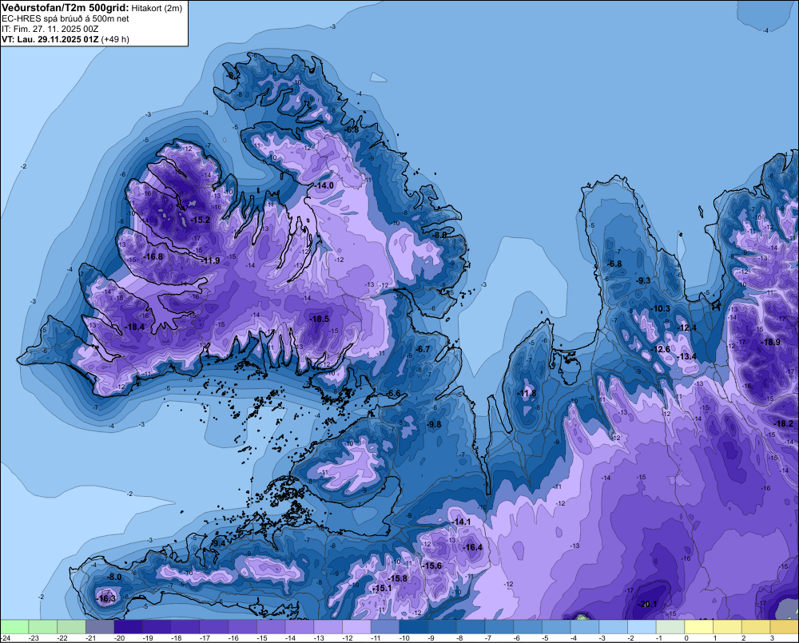Image resolution: width=799 pixels, height=643 pixels.
Task: Click the 'Veðurstofan/T2m 500grid:' map title
Action: pos(65,8)
